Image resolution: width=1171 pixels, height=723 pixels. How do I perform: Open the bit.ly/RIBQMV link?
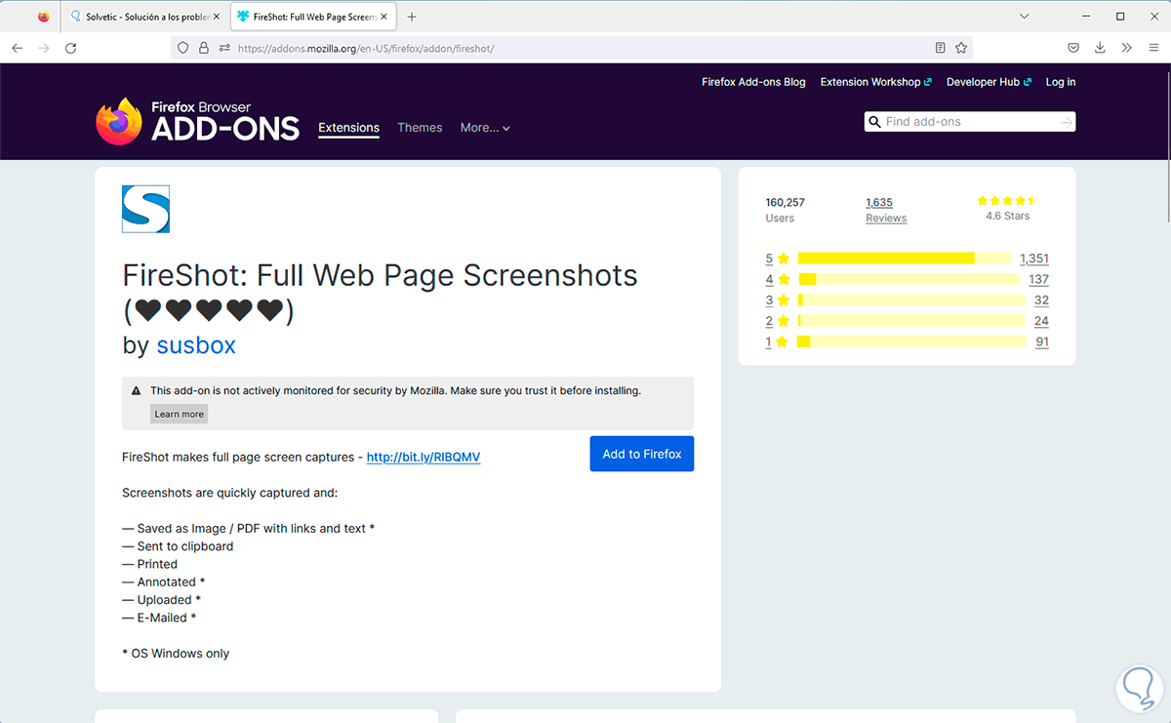(x=424, y=457)
